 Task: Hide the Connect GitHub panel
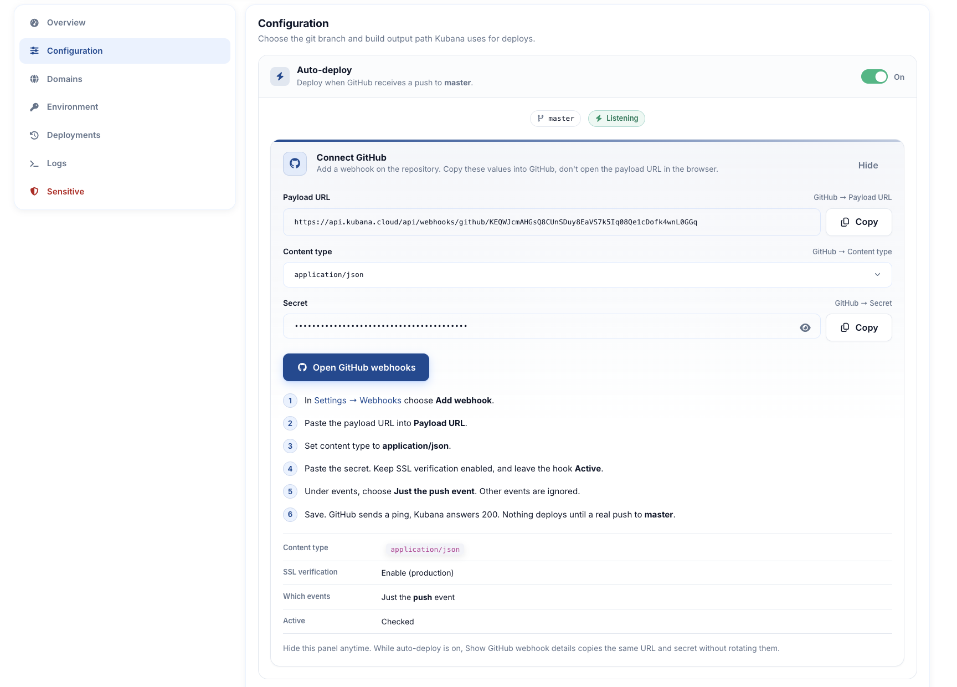[868, 165]
